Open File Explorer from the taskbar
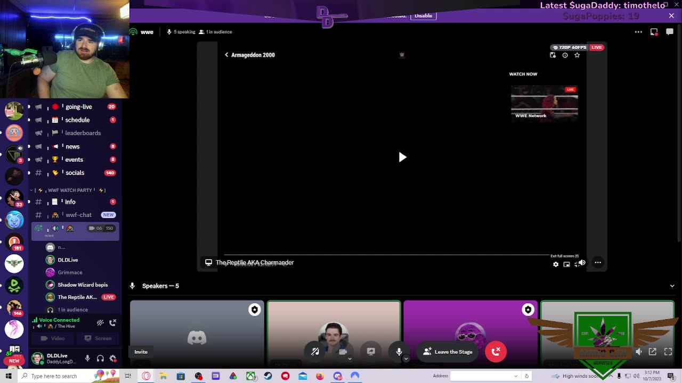682x383 pixels. point(163,376)
